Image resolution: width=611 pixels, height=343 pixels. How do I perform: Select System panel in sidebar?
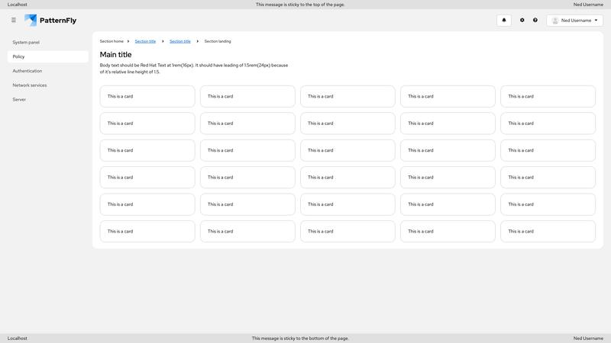click(26, 43)
